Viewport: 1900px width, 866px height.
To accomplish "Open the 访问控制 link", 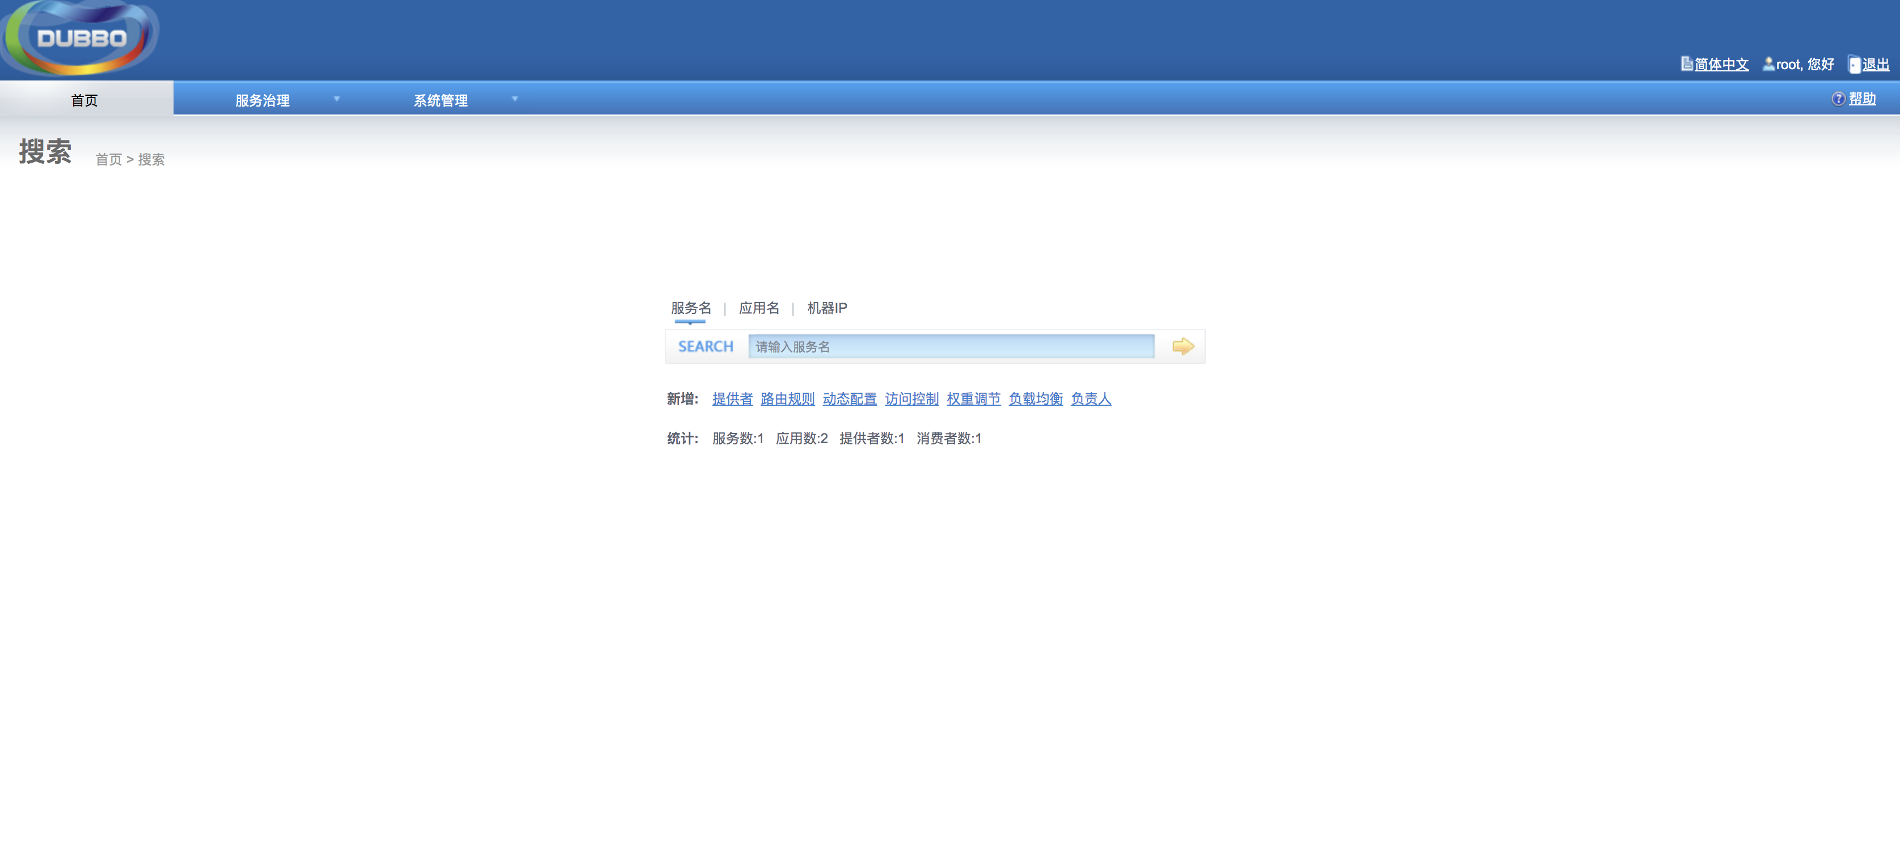I will [x=911, y=399].
